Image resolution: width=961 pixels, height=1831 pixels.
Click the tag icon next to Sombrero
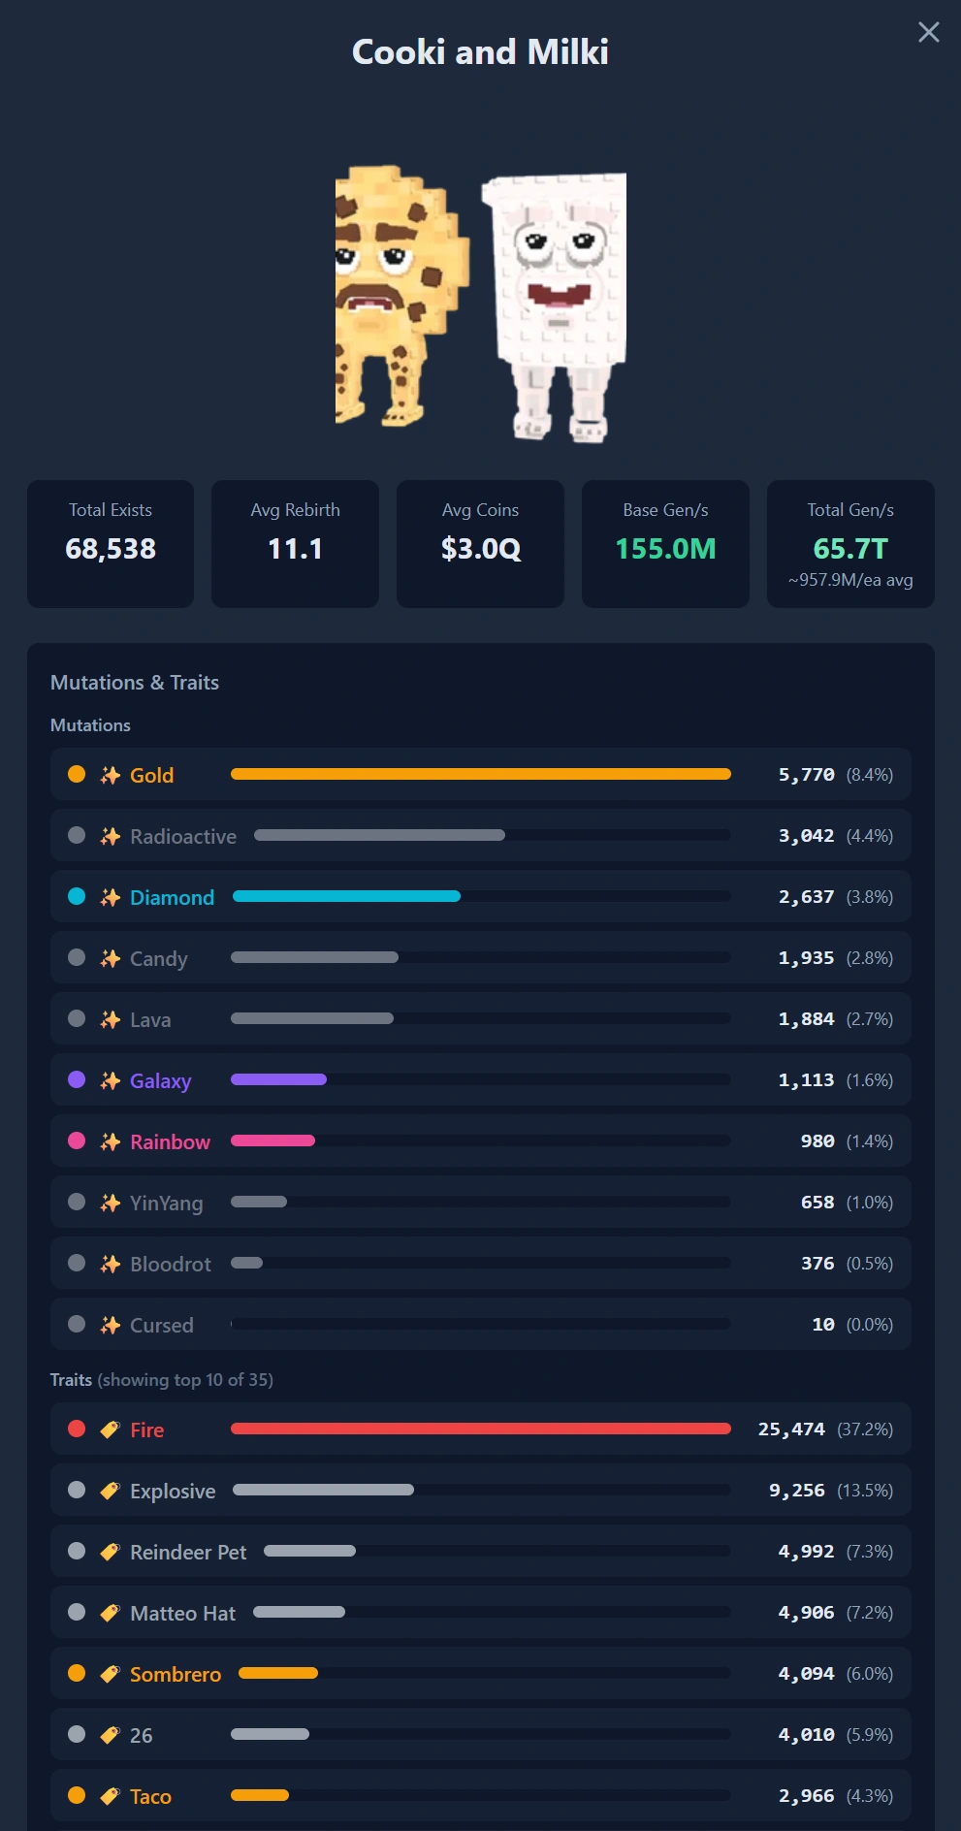[x=111, y=1674]
